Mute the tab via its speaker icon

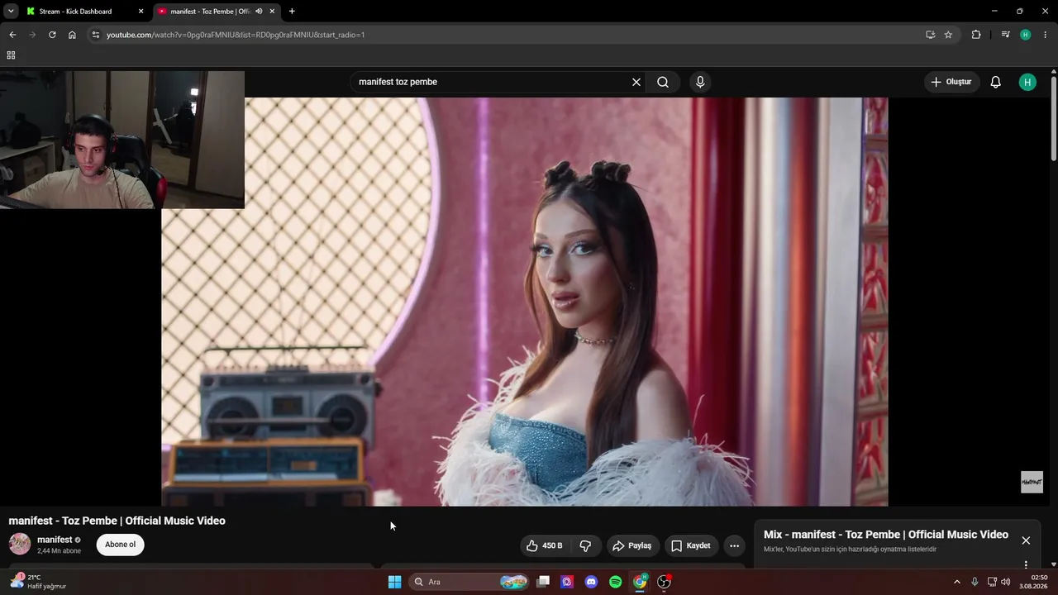pyautogui.click(x=259, y=12)
